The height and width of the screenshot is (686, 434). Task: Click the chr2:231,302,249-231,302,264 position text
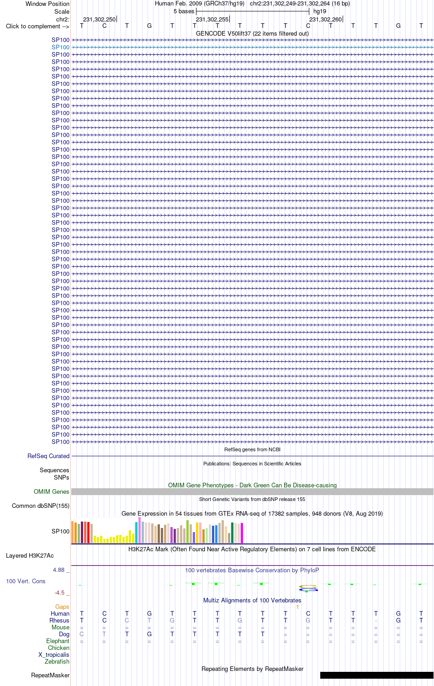(300, 4)
